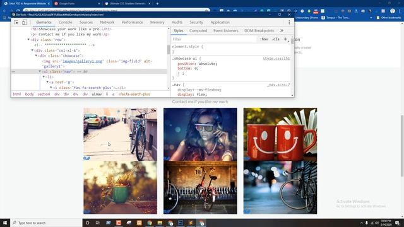Select the h1 Showcase your work line
Screen dimensions: 404x227
click(x=71, y=29)
